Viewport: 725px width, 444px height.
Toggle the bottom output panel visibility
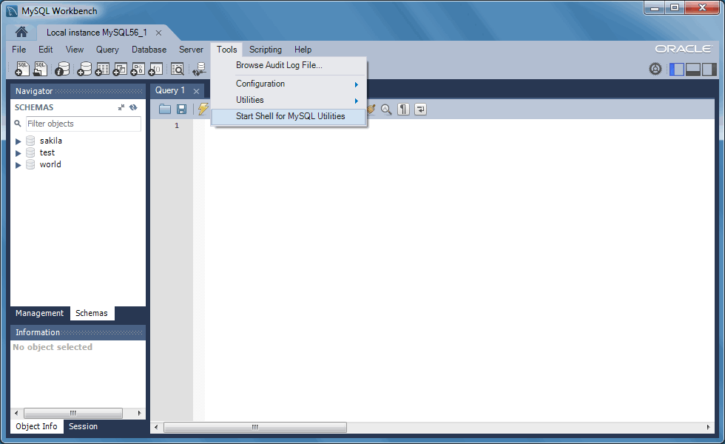[x=693, y=69]
